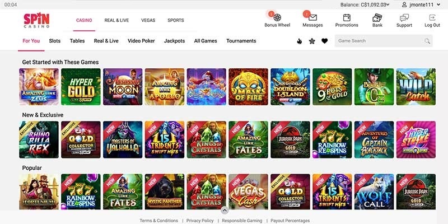
Task: Switch to the Slots tab
Action: click(x=54, y=41)
